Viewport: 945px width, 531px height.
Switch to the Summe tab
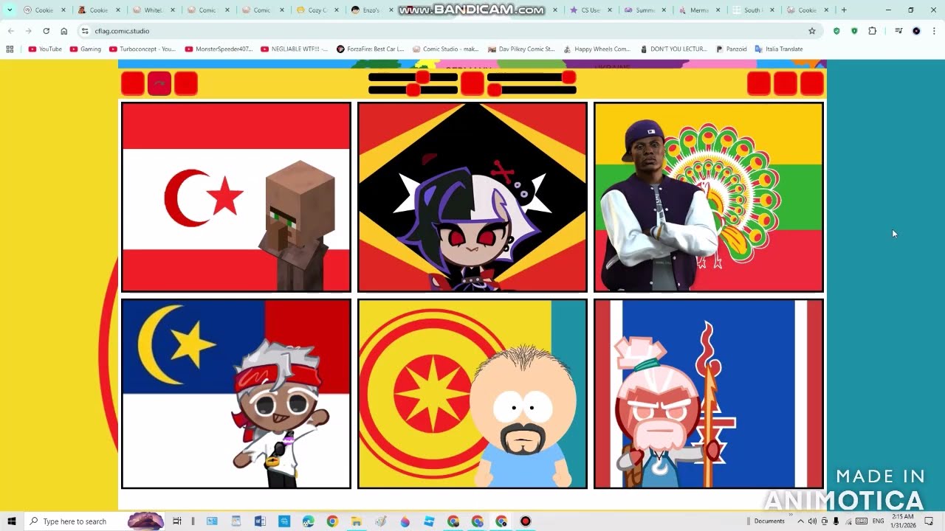[645, 10]
